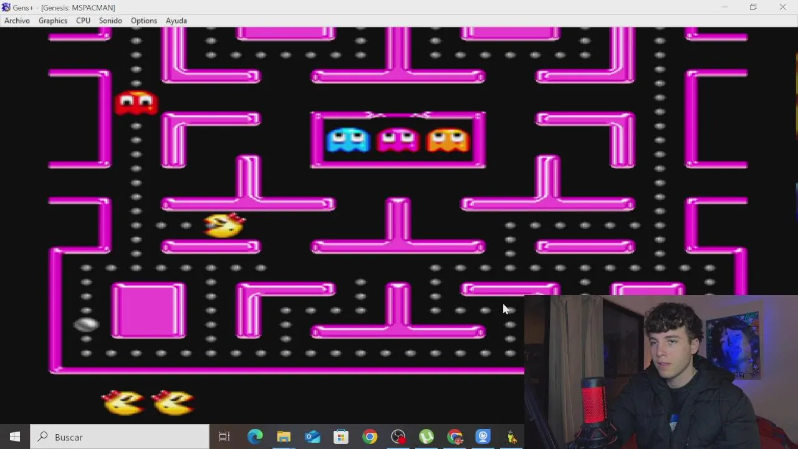798x449 pixels.
Task: Open the CPU menu
Action: 83,21
